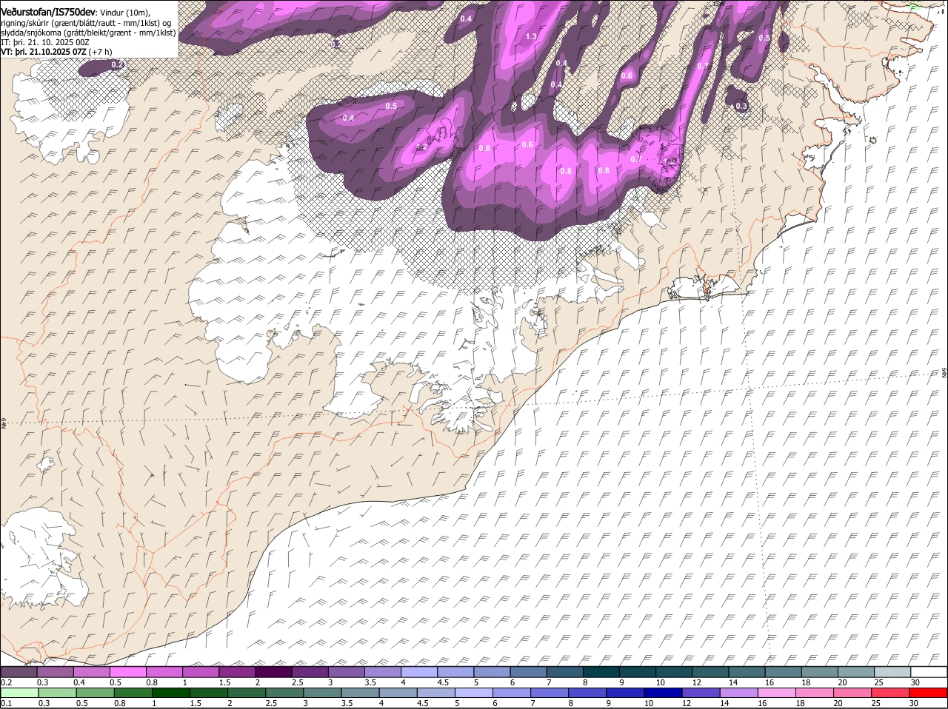Pick lower legend dark green swatch between 1 and 1.5
948x709 pixels.
point(171,693)
